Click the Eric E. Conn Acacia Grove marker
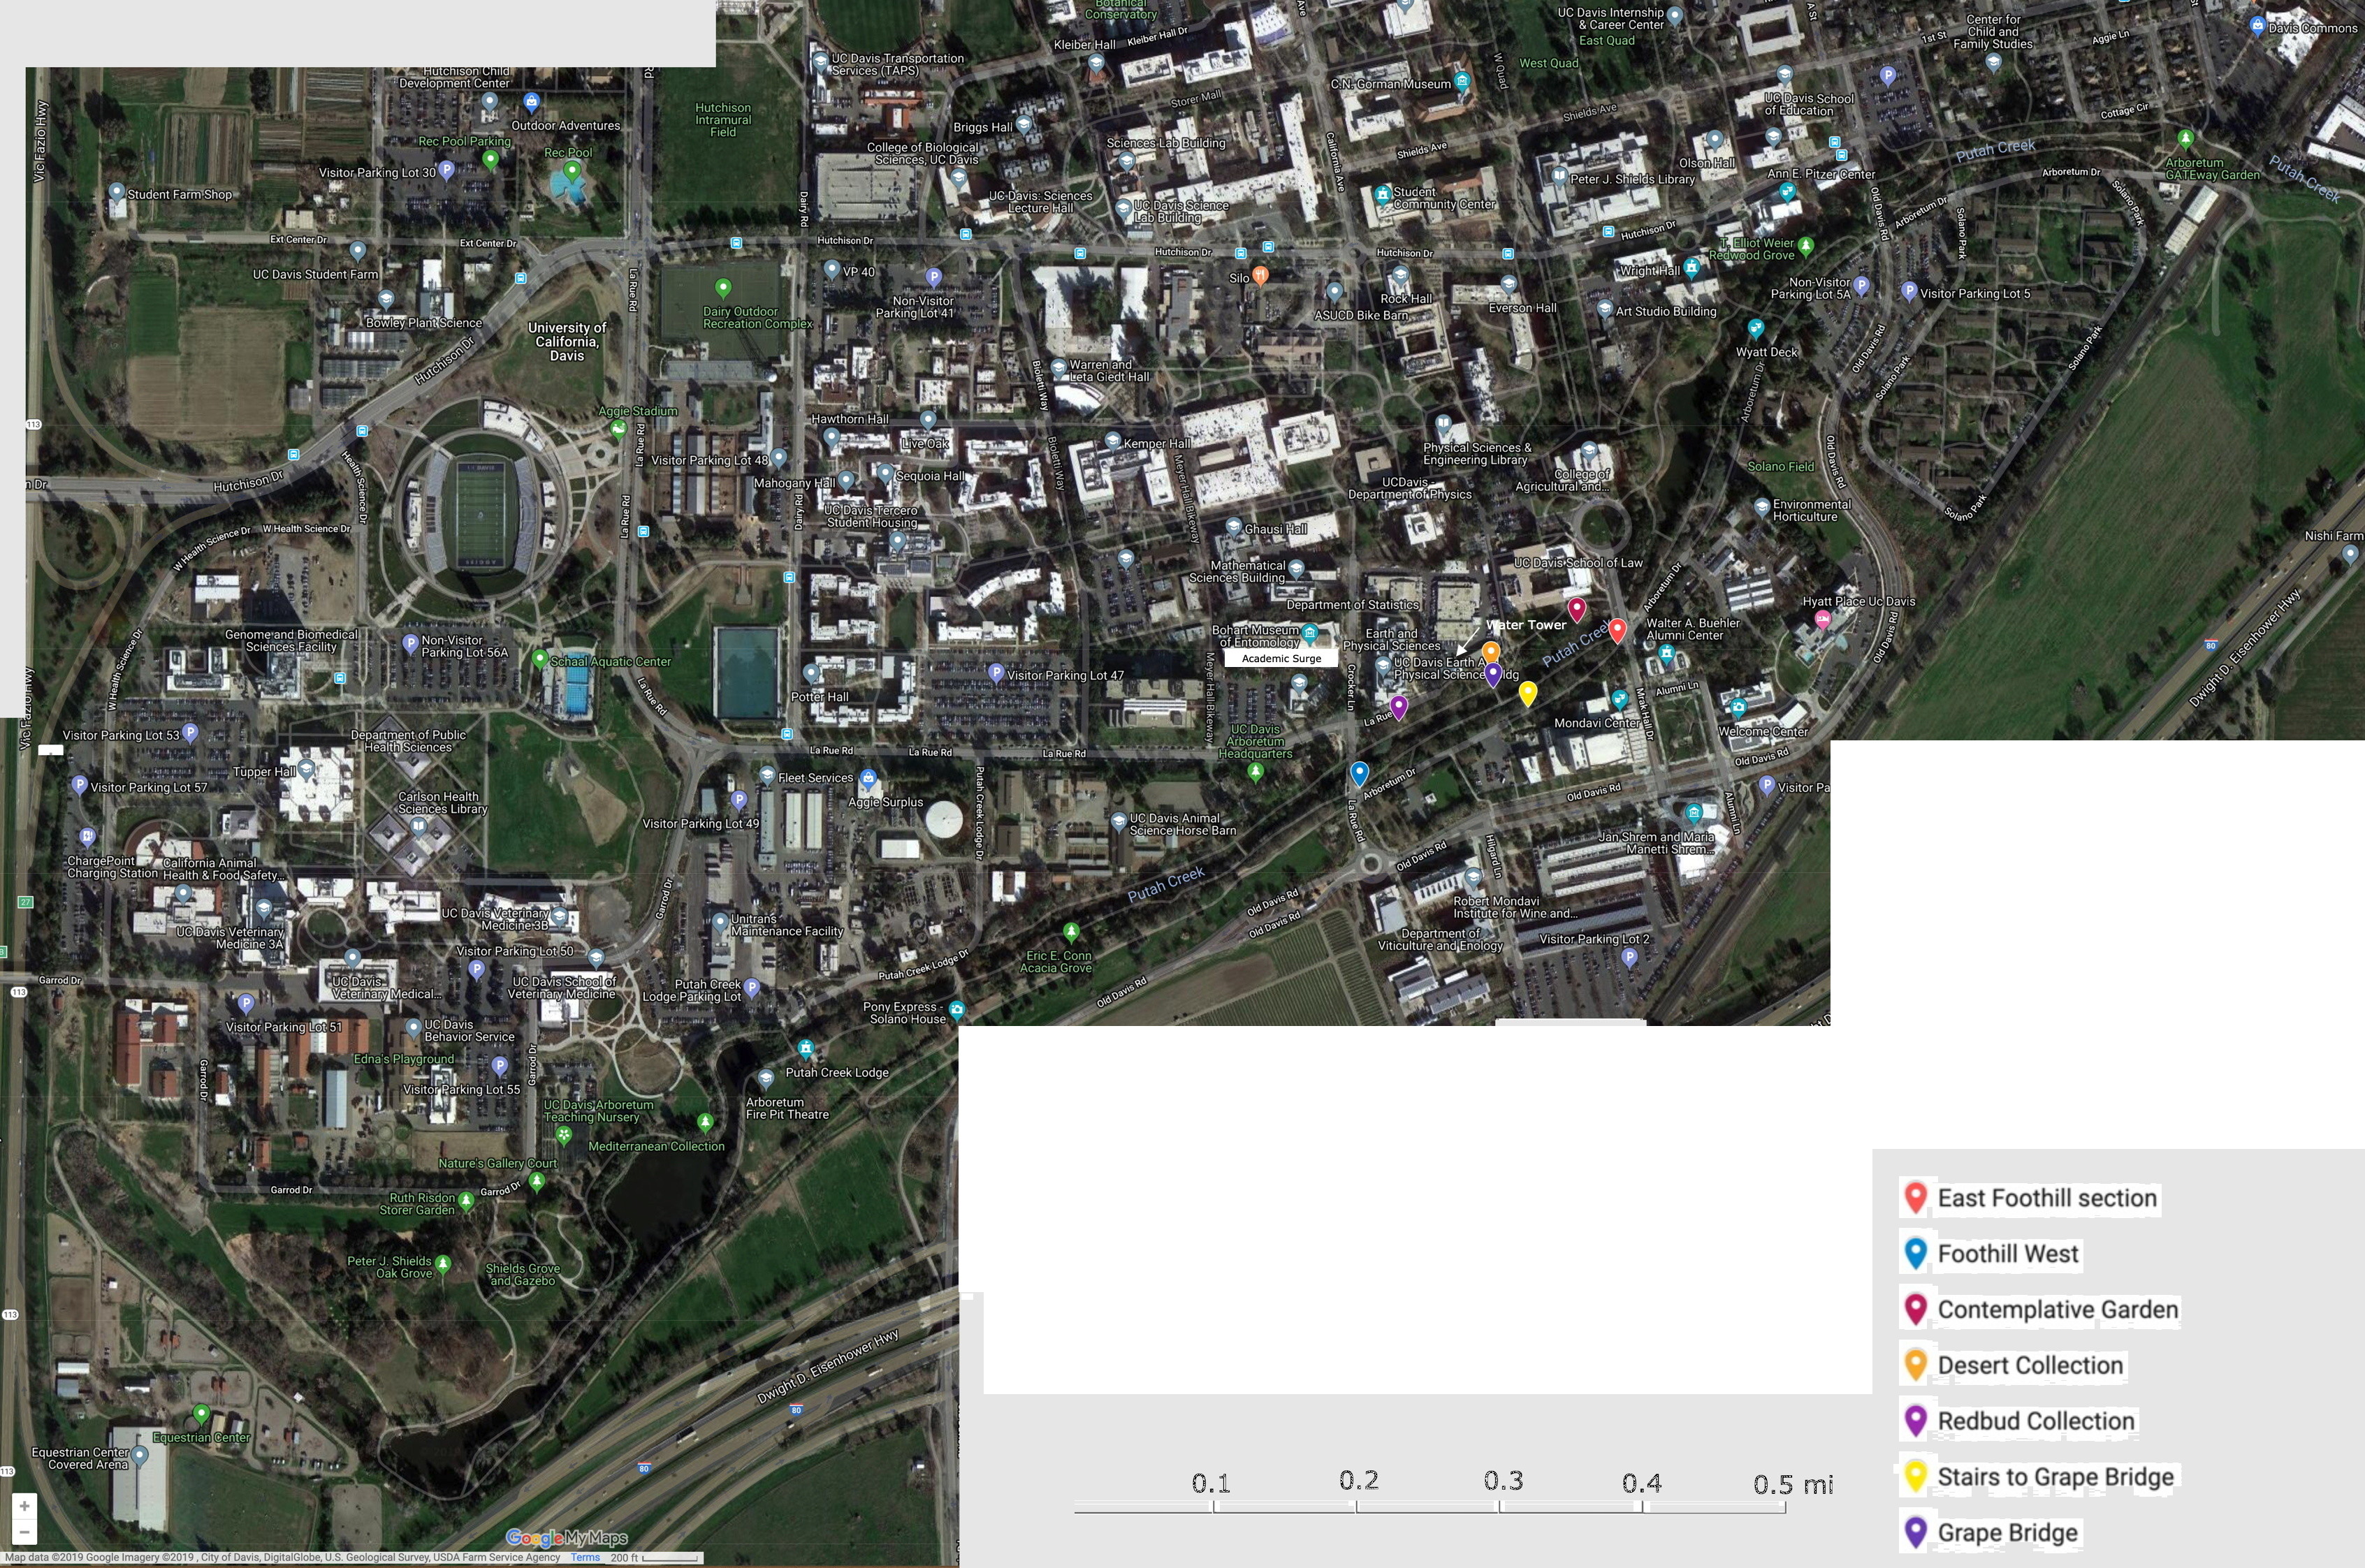The width and height of the screenshot is (2365, 1568). [x=1072, y=932]
